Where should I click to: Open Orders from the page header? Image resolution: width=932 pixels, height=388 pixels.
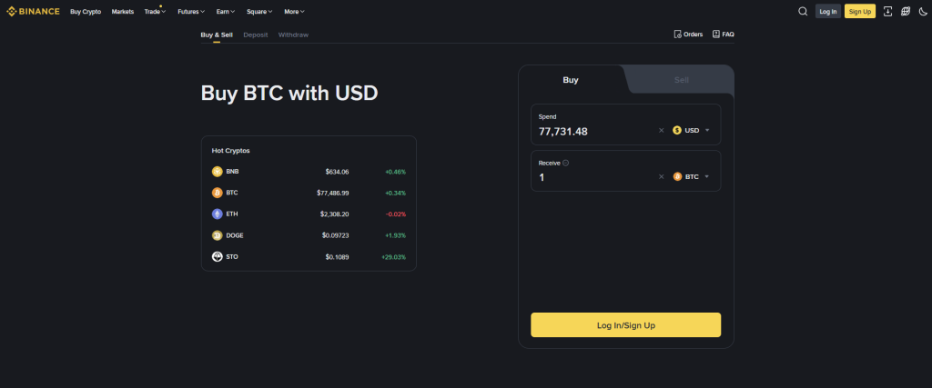pos(688,35)
